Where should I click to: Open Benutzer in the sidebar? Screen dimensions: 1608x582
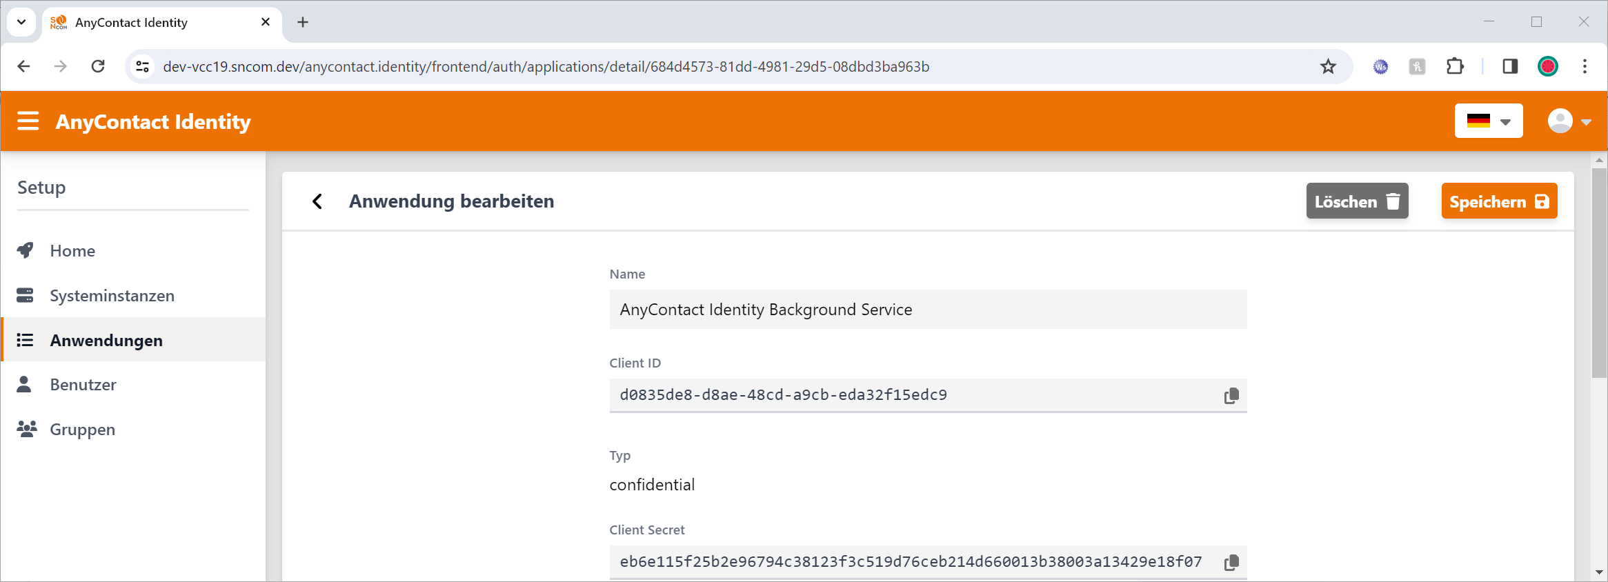pos(83,385)
